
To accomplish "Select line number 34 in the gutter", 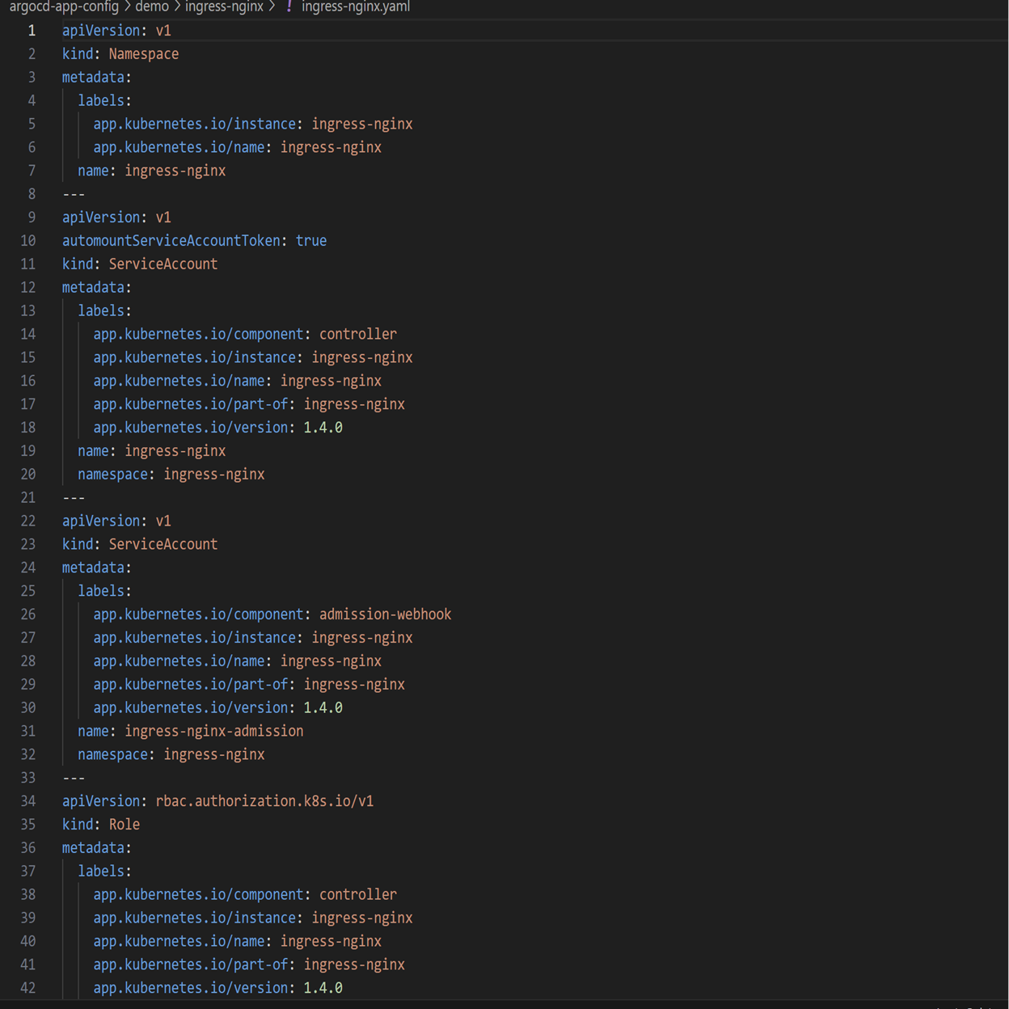I will coord(28,800).
